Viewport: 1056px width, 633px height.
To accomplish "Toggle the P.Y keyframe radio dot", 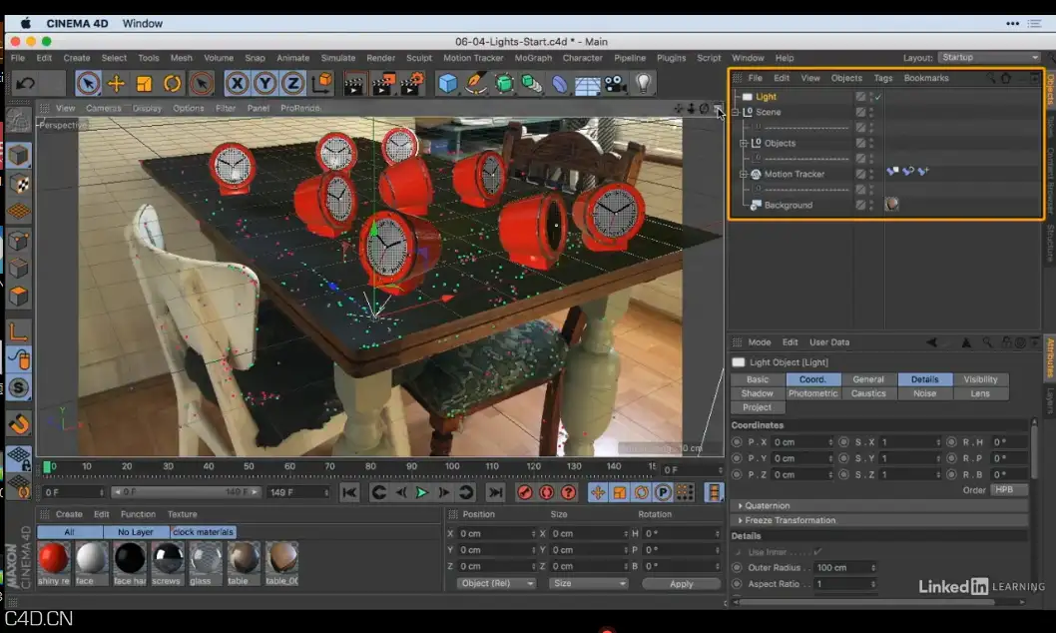I will click(737, 458).
